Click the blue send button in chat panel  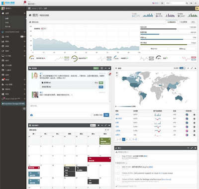pyautogui.click(x=106, y=115)
